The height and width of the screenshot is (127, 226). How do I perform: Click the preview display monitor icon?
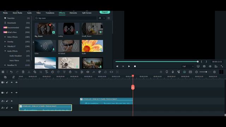tap(198, 66)
